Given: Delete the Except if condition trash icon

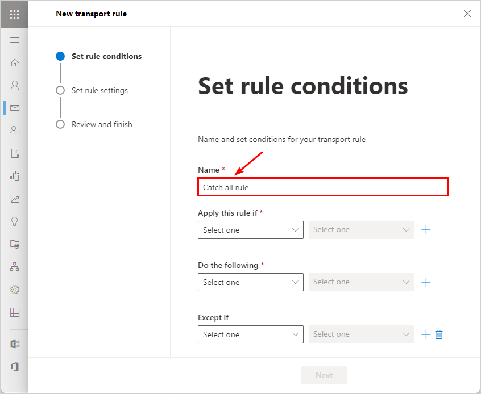Looking at the screenshot, I should [439, 334].
